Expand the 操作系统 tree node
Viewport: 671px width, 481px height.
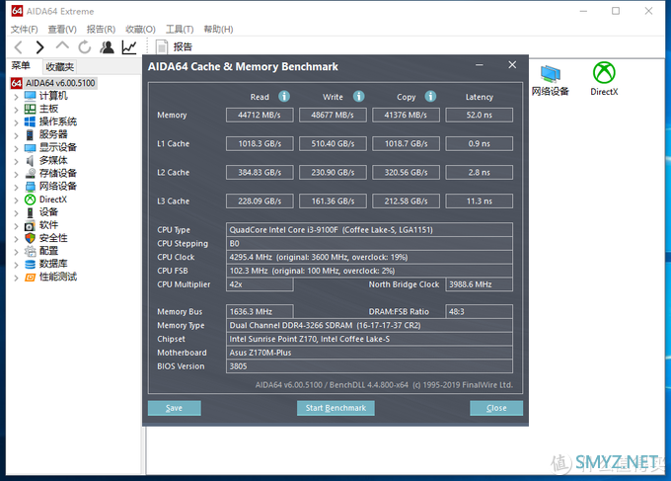click(16, 122)
